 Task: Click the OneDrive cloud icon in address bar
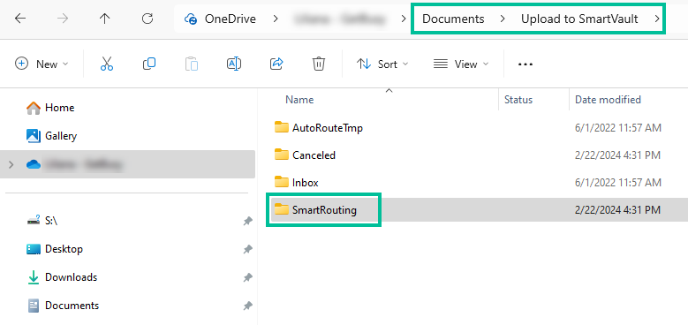click(x=191, y=19)
